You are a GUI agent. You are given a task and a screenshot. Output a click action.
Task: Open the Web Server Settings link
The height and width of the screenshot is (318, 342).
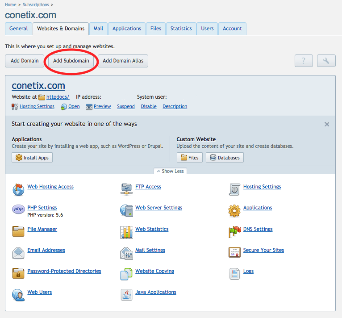pyautogui.click(x=159, y=208)
